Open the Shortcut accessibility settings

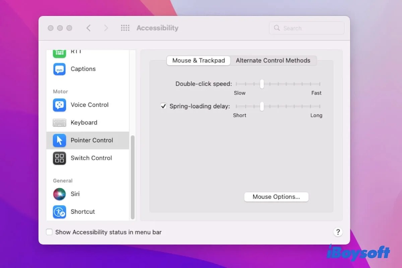[82, 212]
